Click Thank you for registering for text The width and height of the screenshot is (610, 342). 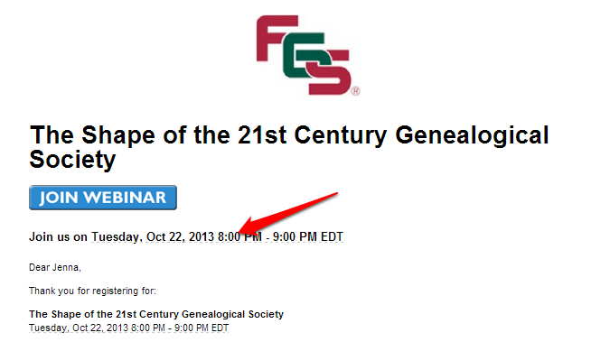(92, 291)
